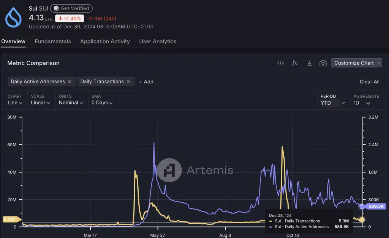
Task: Open the fx formula icon
Action: pyautogui.click(x=294, y=63)
